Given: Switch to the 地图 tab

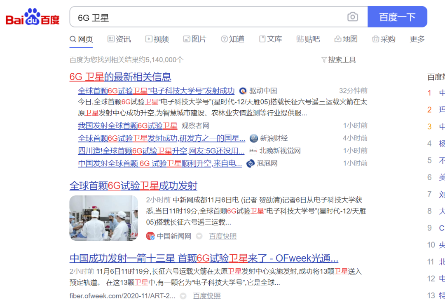Looking at the screenshot, I should (x=346, y=39).
